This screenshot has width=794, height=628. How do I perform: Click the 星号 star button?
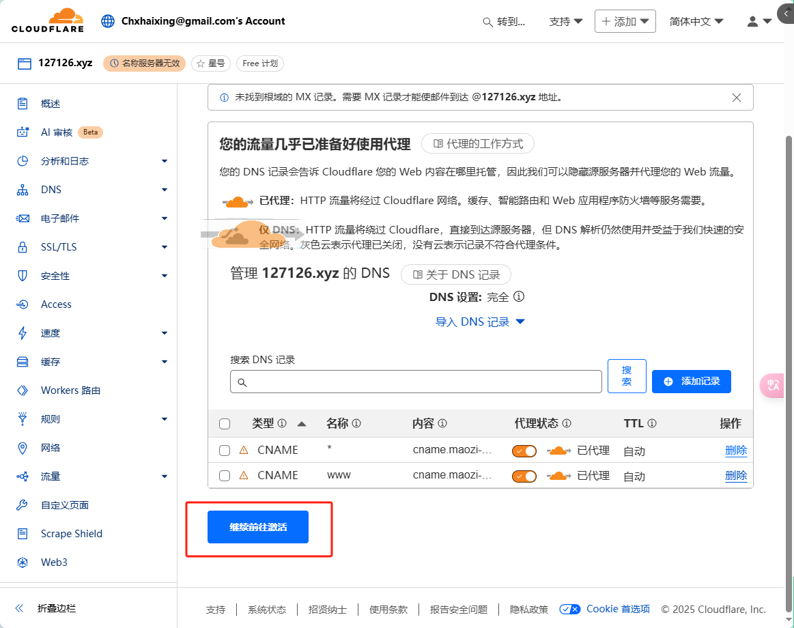pyautogui.click(x=211, y=63)
